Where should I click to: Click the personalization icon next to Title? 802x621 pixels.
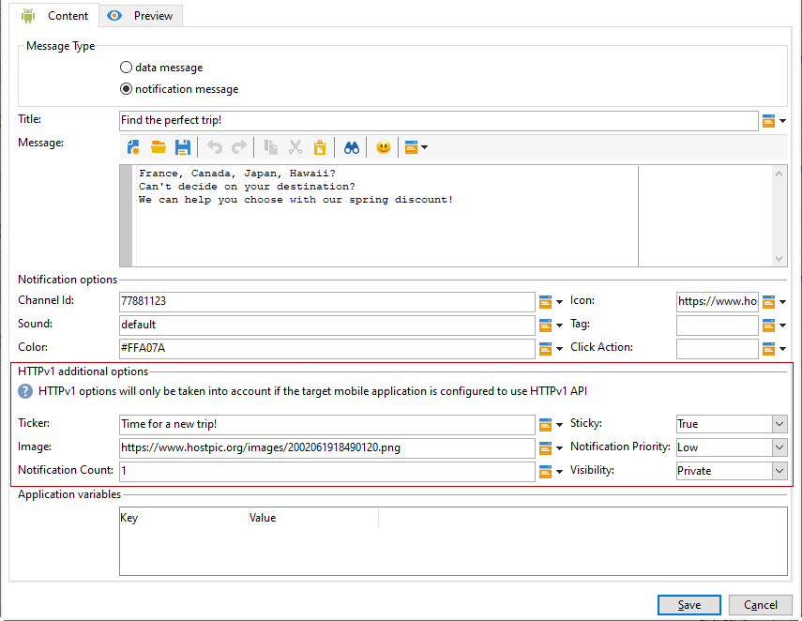coord(768,121)
